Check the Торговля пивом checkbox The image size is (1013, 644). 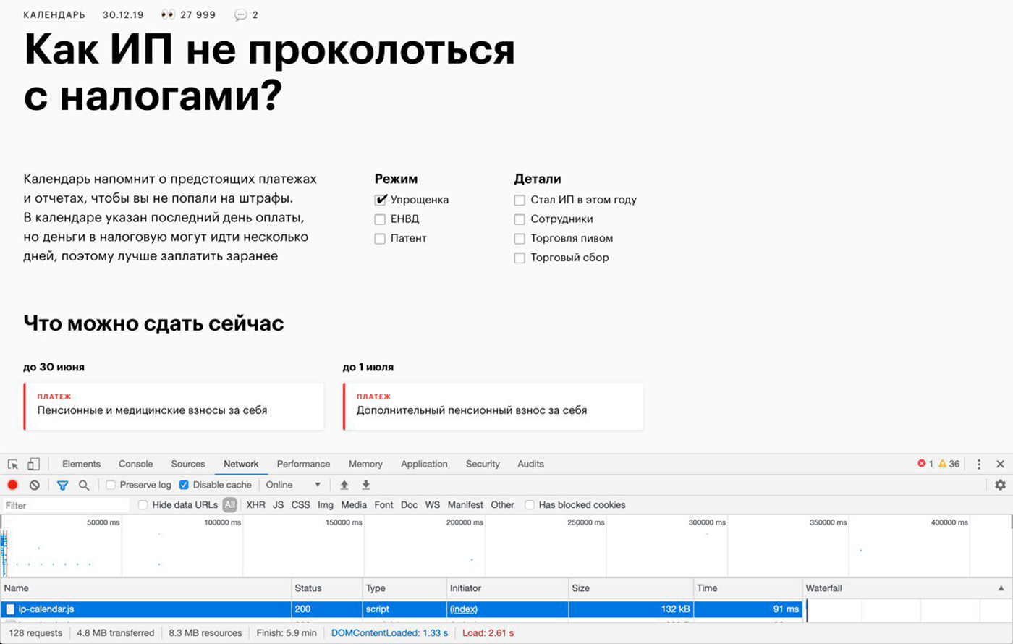tap(520, 239)
